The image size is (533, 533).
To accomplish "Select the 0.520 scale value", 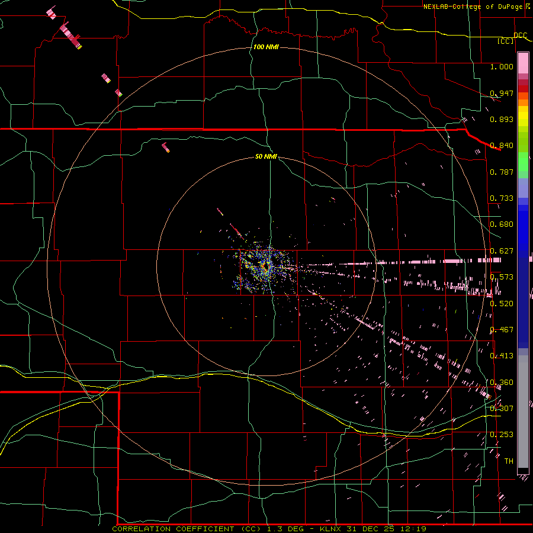I will [x=502, y=304].
